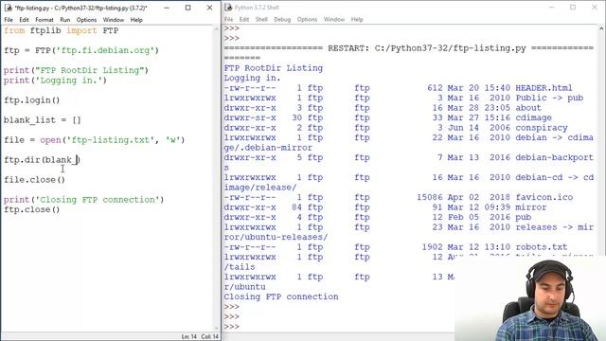
Task: Click the 'FTP RootDir Listing' shell output
Action: [x=274, y=68]
